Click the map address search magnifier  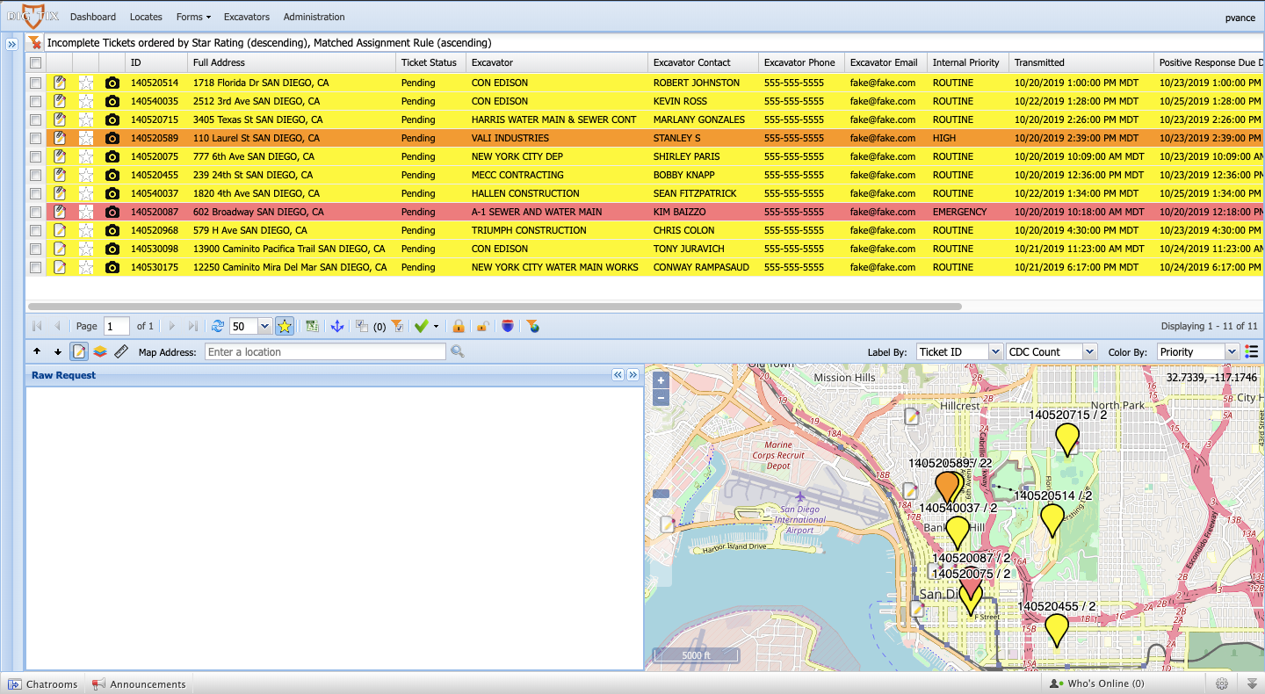click(457, 351)
